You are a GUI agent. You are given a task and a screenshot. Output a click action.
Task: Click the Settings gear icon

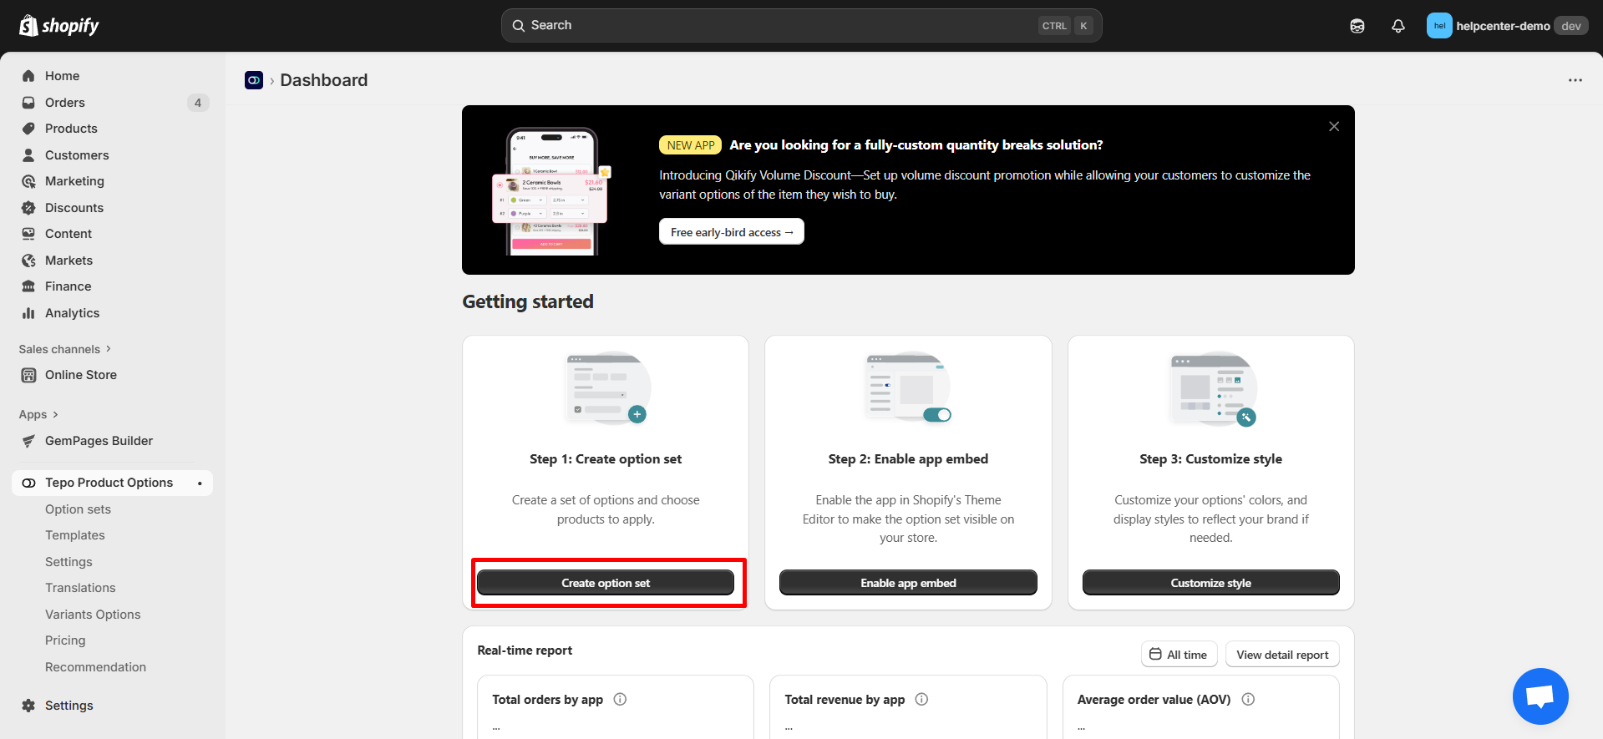[x=28, y=706]
